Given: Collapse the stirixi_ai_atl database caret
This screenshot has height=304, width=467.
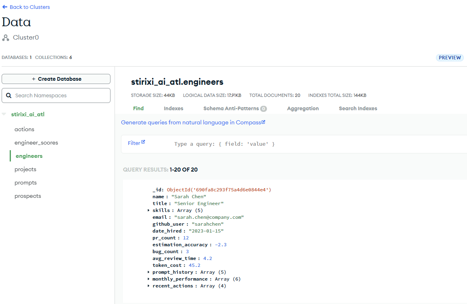Looking at the screenshot, I should coord(4,114).
